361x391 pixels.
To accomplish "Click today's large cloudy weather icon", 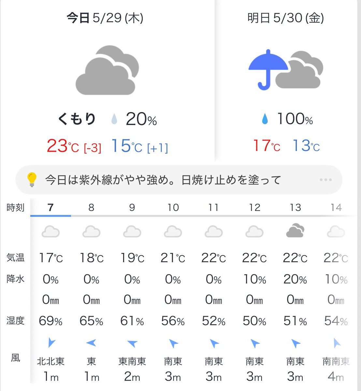I will pos(107,70).
